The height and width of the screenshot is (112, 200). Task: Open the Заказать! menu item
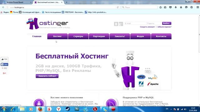120,36
